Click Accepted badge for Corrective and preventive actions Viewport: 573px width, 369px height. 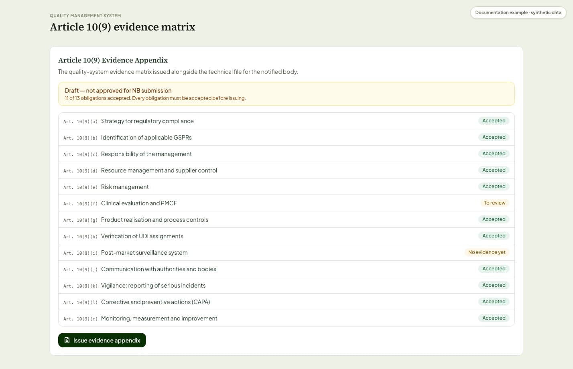[x=494, y=302]
